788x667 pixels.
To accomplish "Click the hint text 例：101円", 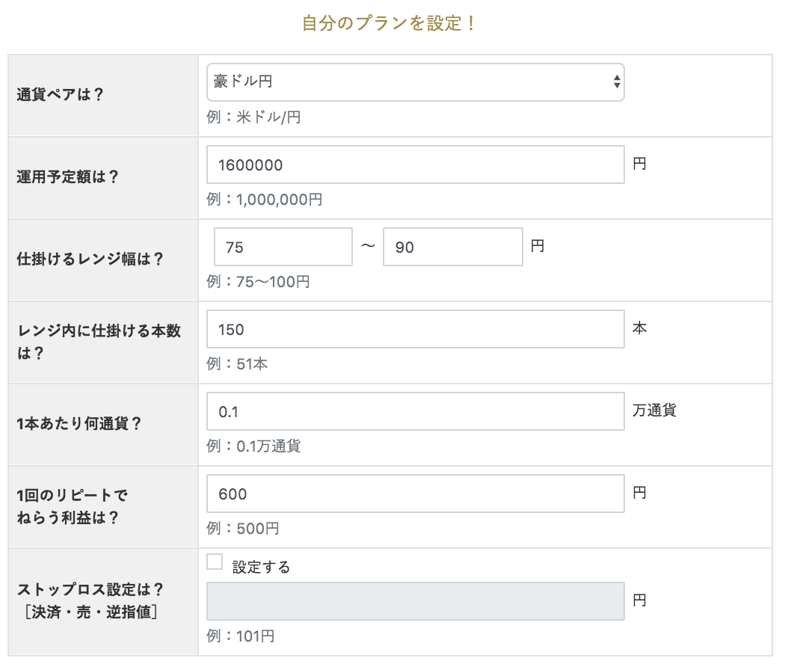I will 241,636.
